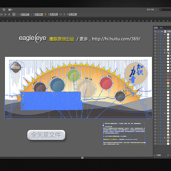Click the width value field 36.0154
Viewport: 171px width, 171px height.
[54, 14]
